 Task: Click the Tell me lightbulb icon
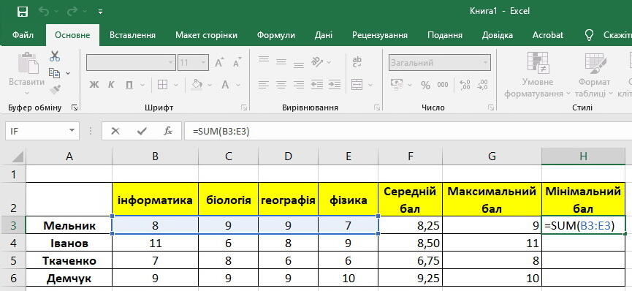(x=589, y=34)
